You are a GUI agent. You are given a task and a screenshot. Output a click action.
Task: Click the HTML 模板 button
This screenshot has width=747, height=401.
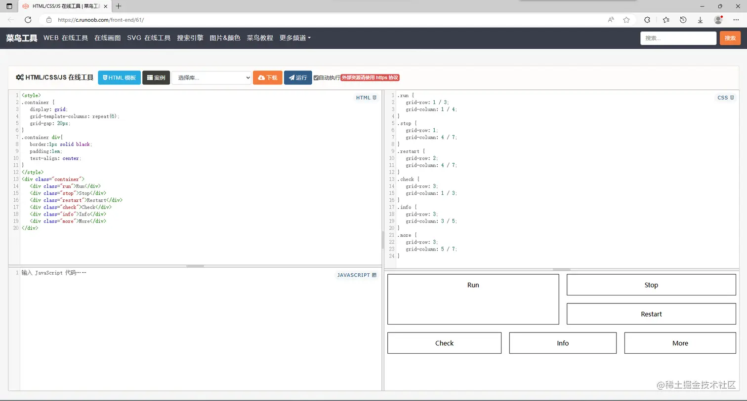[x=120, y=78]
